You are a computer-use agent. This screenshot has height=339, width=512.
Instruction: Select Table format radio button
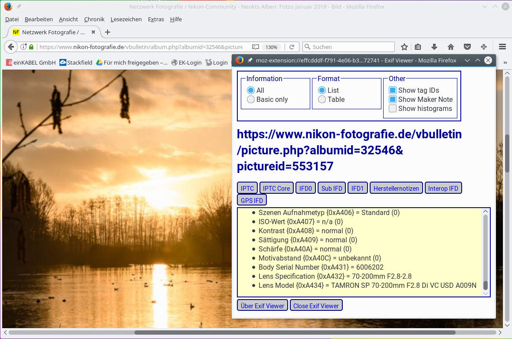point(322,100)
